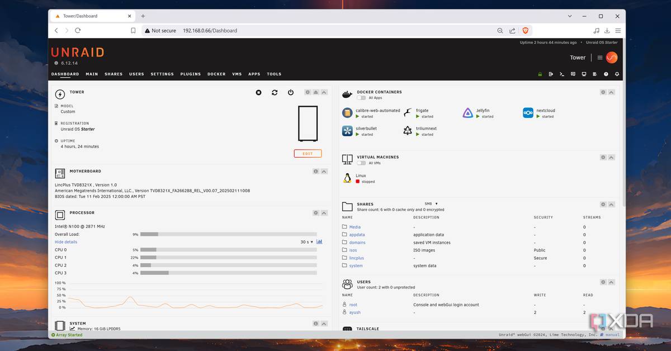Go to the Settings menu tab
The height and width of the screenshot is (351, 671).
pyautogui.click(x=162, y=74)
